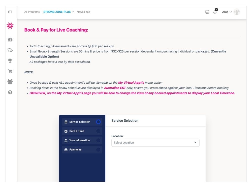252x189 pixels.
Task: Click the trophy icon in sidebar
Action: [10, 61]
